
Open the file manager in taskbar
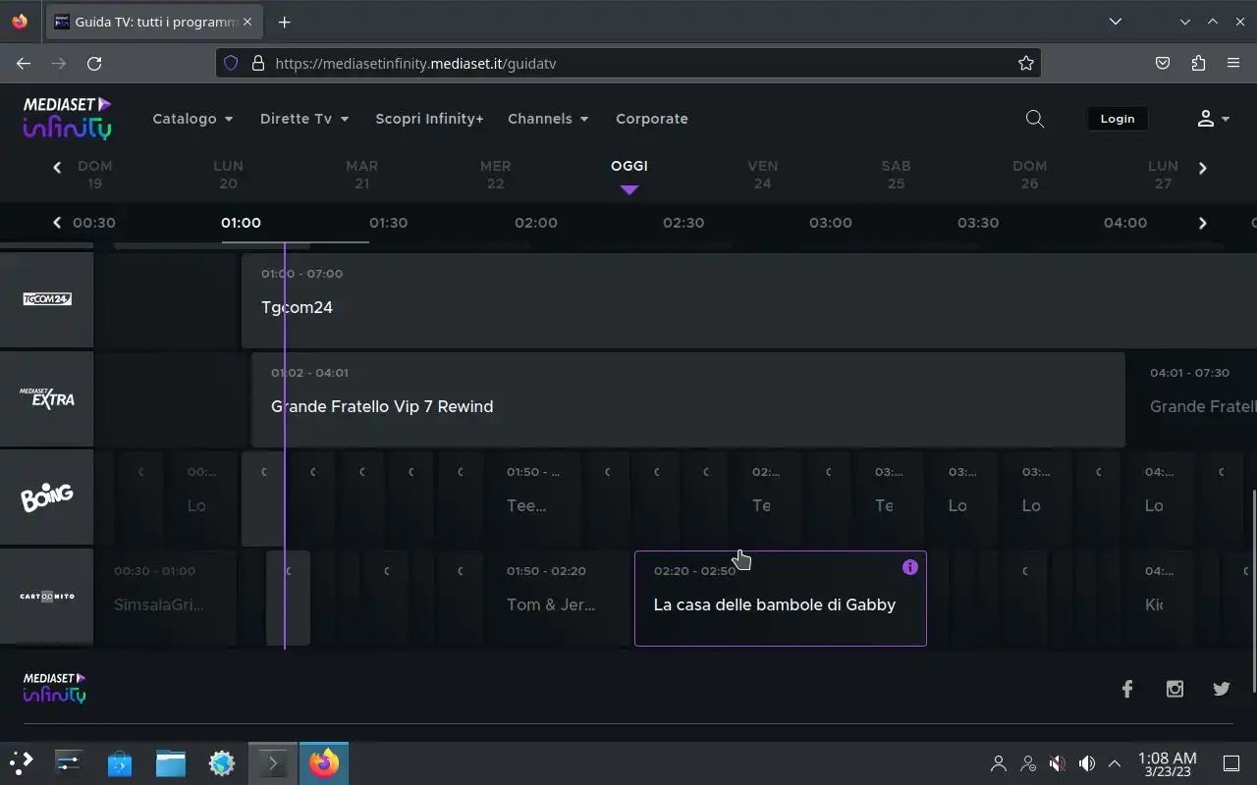coord(171,762)
